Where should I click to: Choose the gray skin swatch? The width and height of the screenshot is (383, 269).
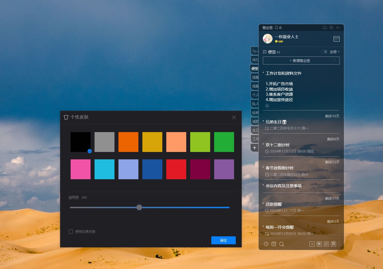tap(105, 142)
